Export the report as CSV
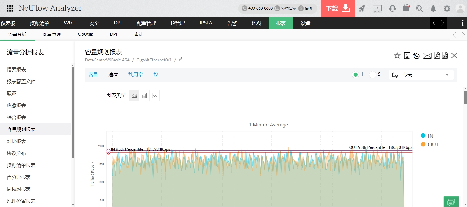467x207 pixels. [445, 55]
